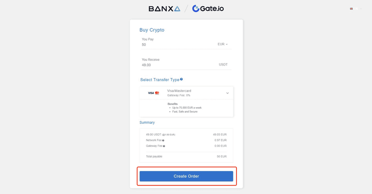Show Network Fee info tooltip icon

click(163, 140)
